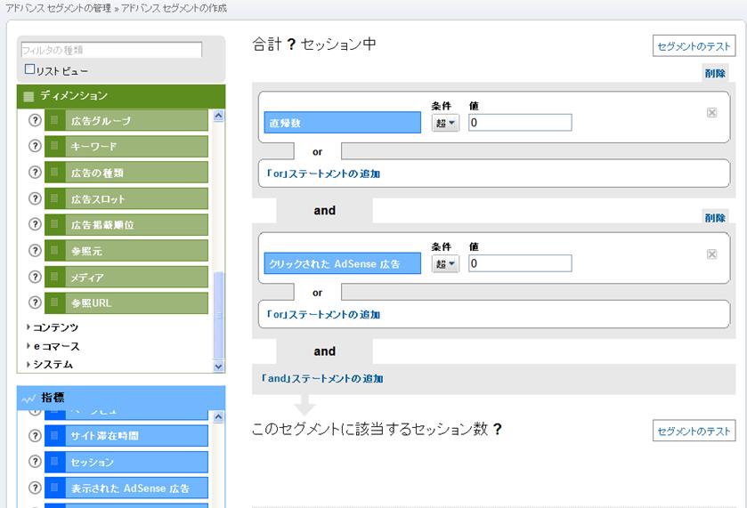This screenshot has width=747, height=508.
Task: Add or statement under 直帰数 condition
Action: 323,173
